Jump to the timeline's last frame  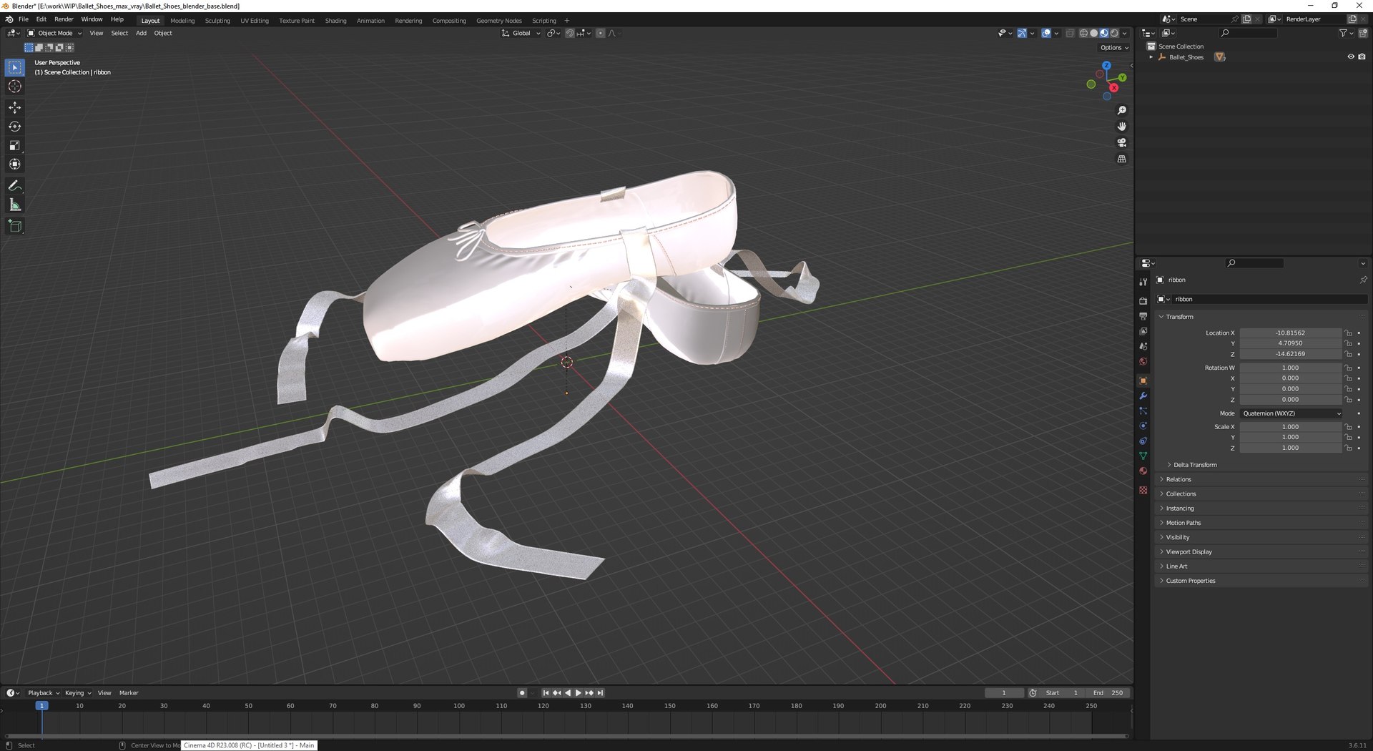click(x=601, y=693)
